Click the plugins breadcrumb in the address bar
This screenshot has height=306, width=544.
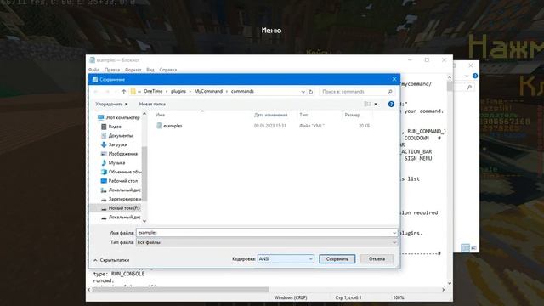178,91
